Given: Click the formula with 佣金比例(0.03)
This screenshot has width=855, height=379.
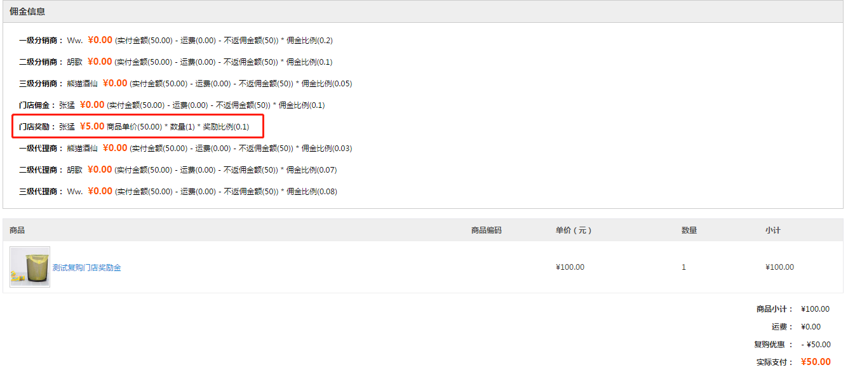Looking at the screenshot, I should 241,149.
